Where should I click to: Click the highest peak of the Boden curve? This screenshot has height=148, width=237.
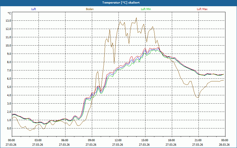click(136, 18)
